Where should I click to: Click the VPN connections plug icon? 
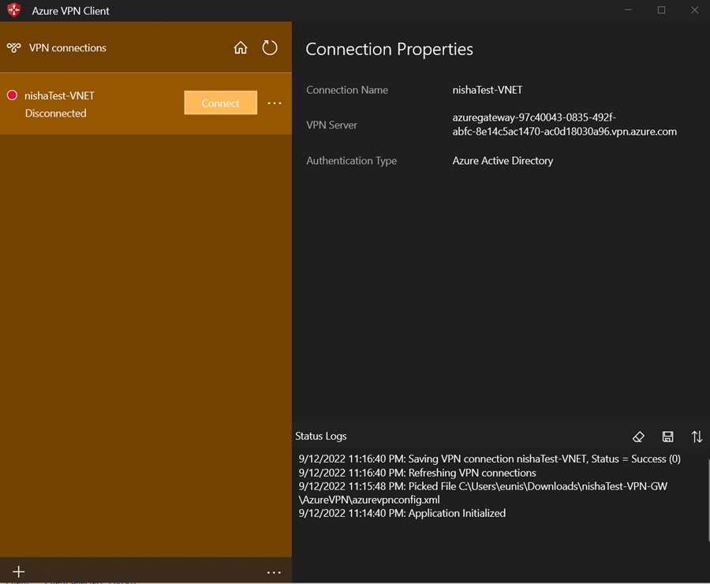click(x=13, y=47)
